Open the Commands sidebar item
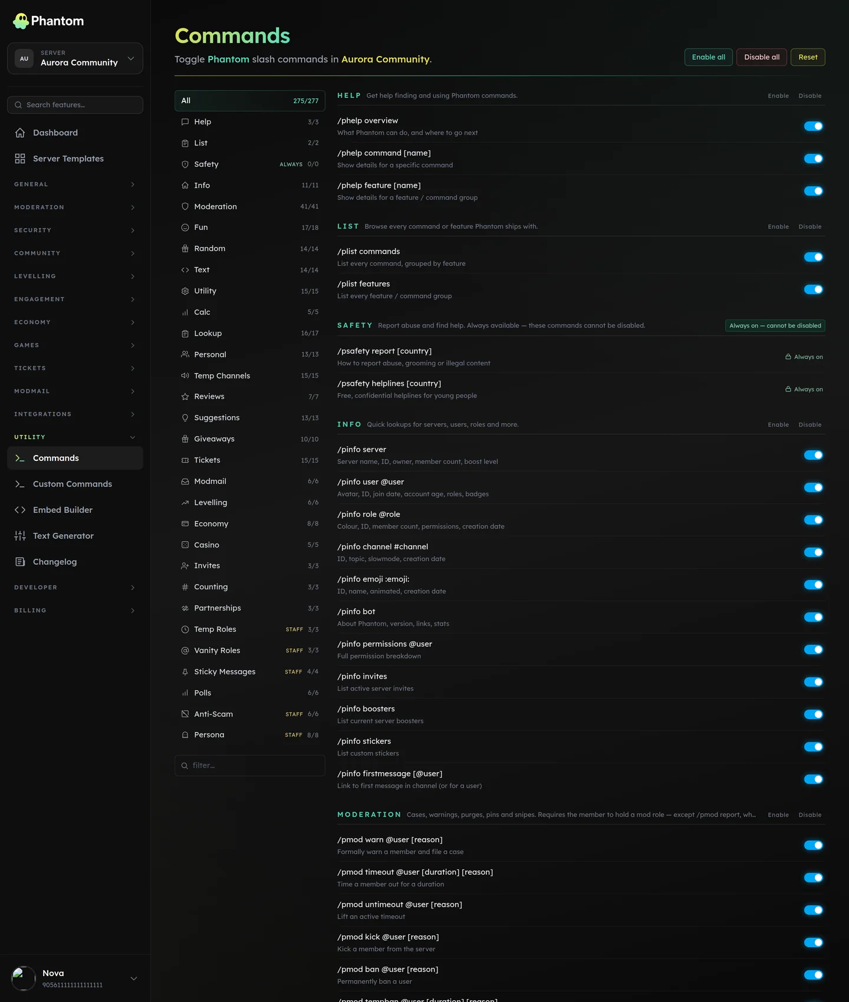Screen dimensions: 849x1002 (x=75, y=458)
